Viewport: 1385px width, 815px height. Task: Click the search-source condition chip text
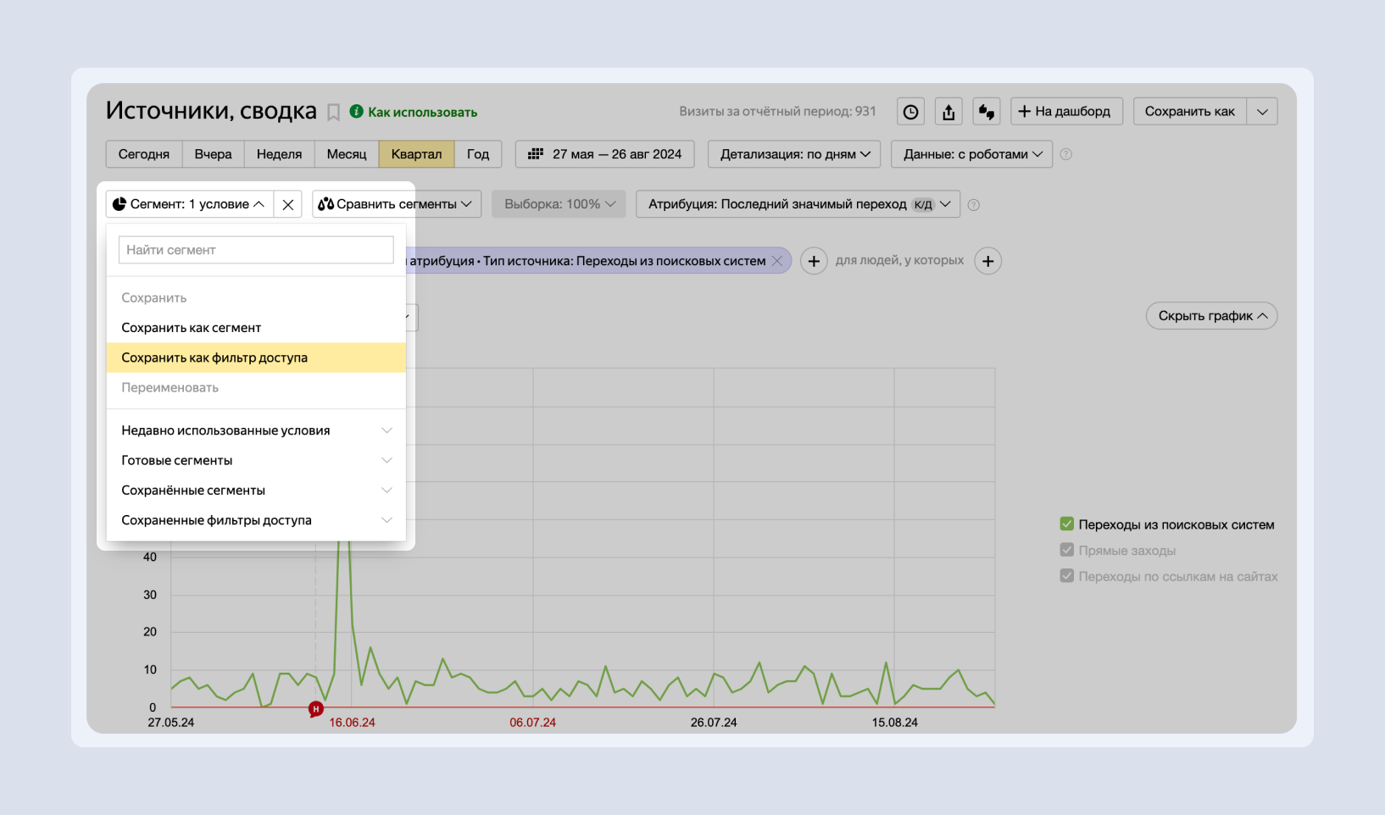(x=587, y=261)
